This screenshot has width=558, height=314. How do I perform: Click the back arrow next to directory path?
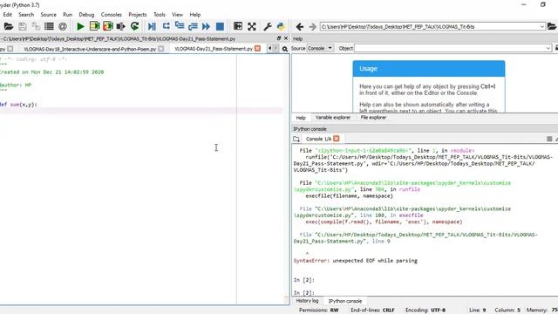(x=300, y=27)
